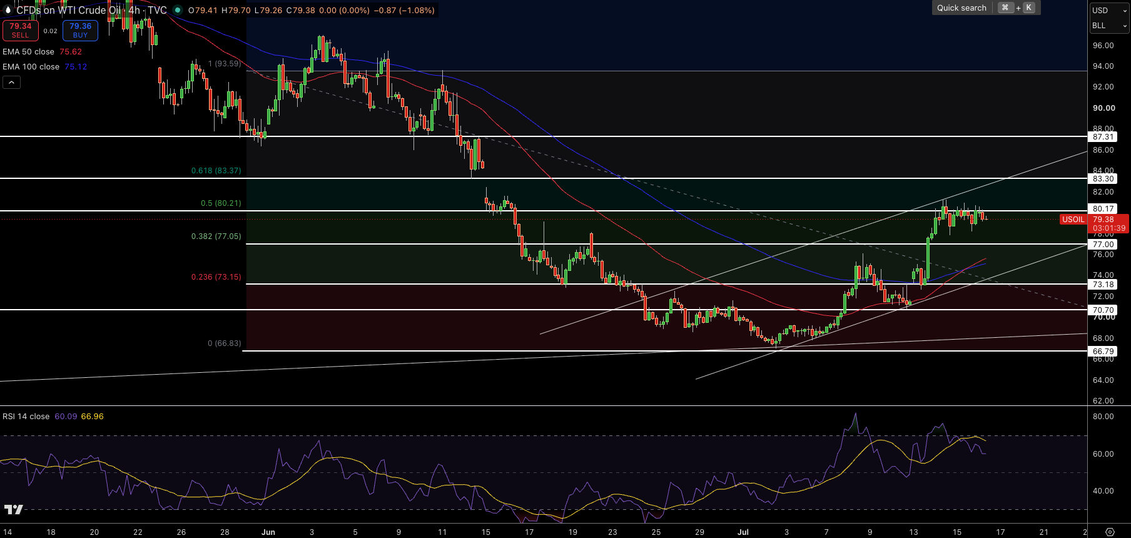
Task: Click the −0.87 (−1.08%) change value
Action: 404,10
